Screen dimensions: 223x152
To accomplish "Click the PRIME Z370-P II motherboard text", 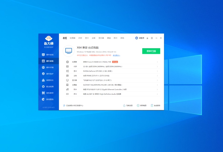I will 96,76.
